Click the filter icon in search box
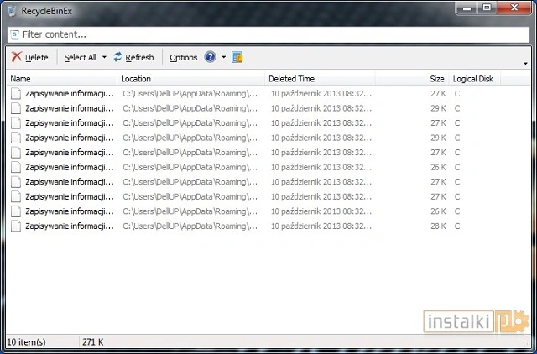Viewport: 537px width, 354px height. click(14, 34)
